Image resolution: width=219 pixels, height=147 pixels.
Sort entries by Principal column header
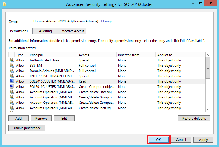[52, 55]
